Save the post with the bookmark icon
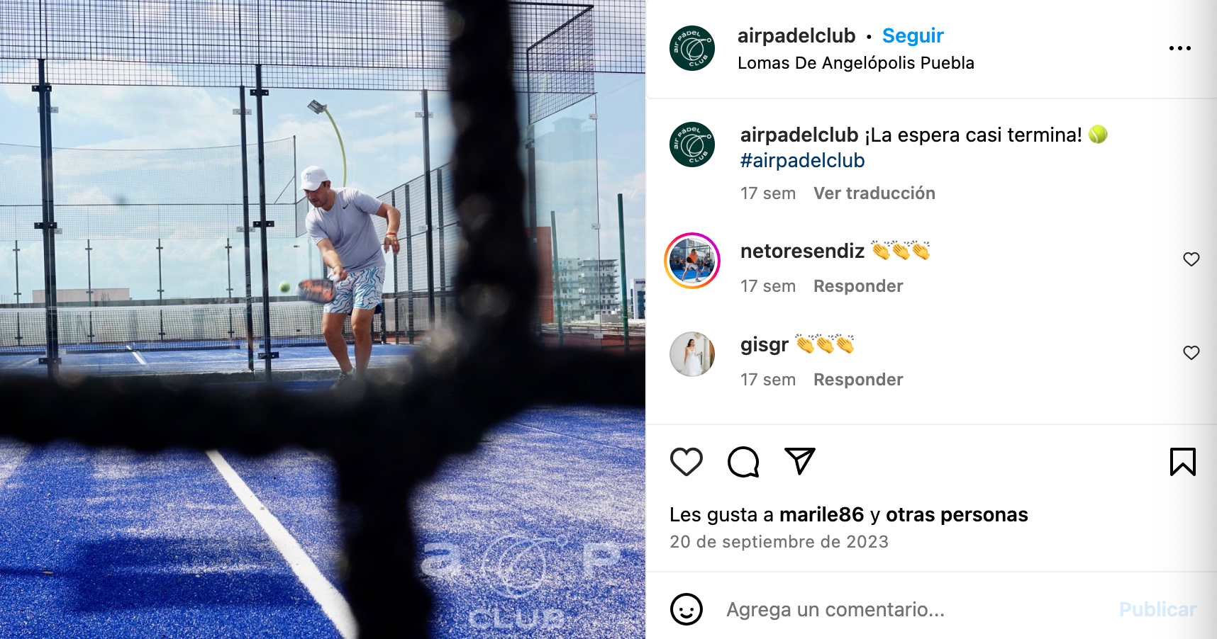Viewport: 1217px width, 639px height. tap(1182, 462)
